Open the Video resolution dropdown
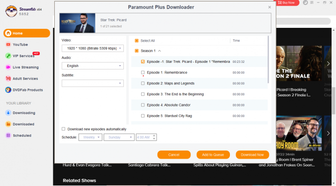The image size is (336, 186). point(93,48)
